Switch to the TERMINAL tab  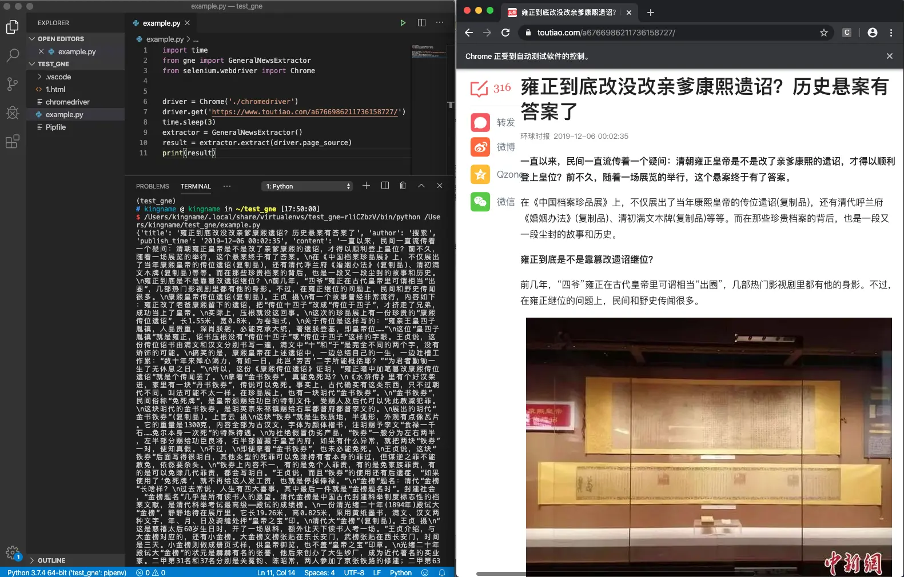click(196, 186)
